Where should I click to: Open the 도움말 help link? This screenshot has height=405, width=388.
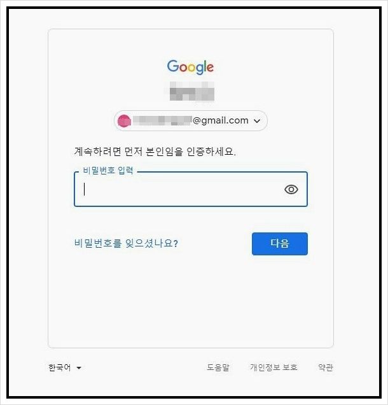pyautogui.click(x=218, y=367)
